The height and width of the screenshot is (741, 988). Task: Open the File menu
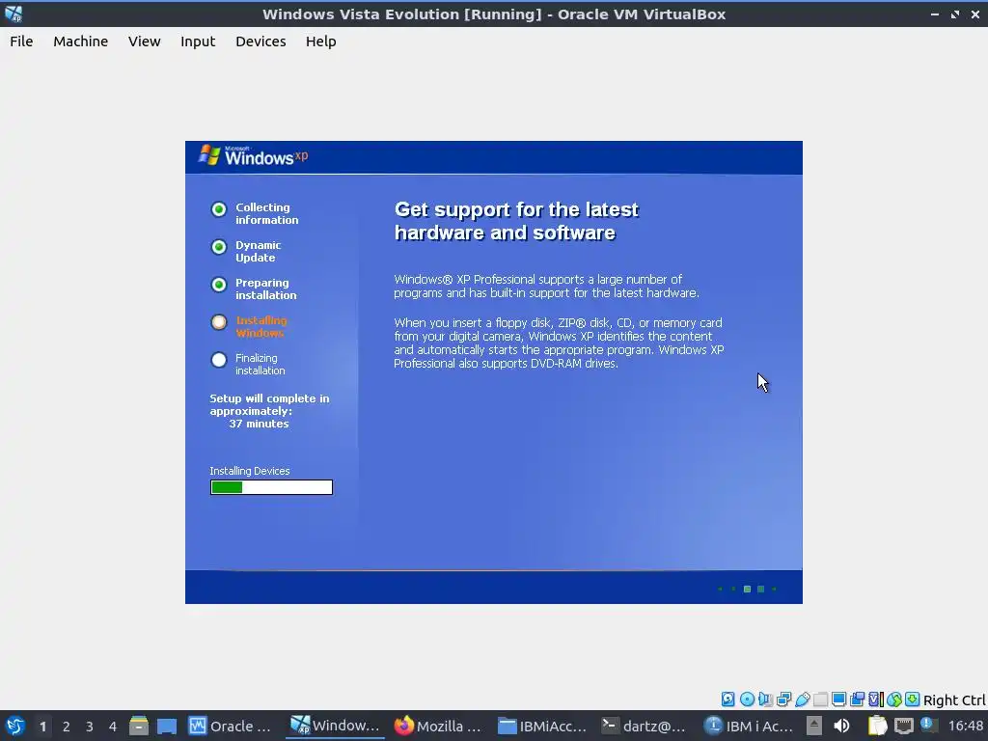(21, 41)
